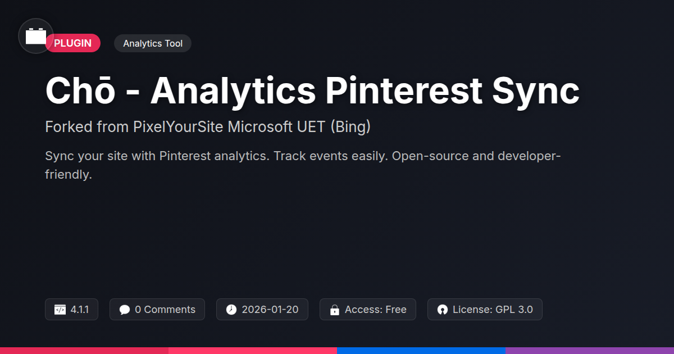This screenshot has height=354, width=674.
Task: Click the Forked from PixelYourSite subtitle
Action: 208,126
